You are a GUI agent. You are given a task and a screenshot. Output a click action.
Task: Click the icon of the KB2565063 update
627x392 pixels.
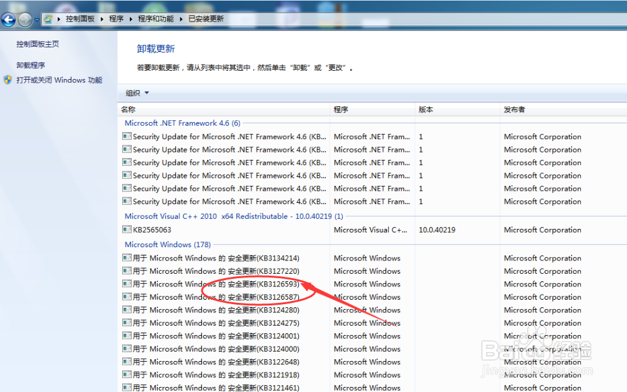127,230
